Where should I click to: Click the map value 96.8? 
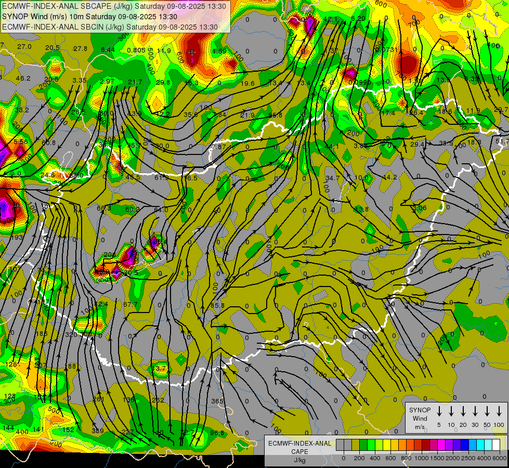click(217, 433)
